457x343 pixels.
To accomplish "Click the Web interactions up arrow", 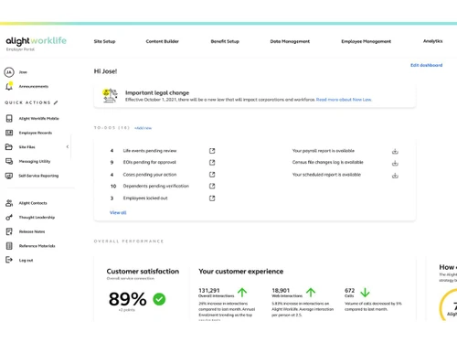I will pos(311,293).
